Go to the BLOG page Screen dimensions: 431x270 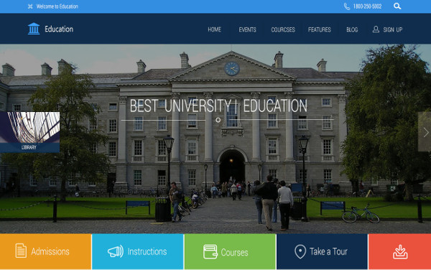click(352, 29)
